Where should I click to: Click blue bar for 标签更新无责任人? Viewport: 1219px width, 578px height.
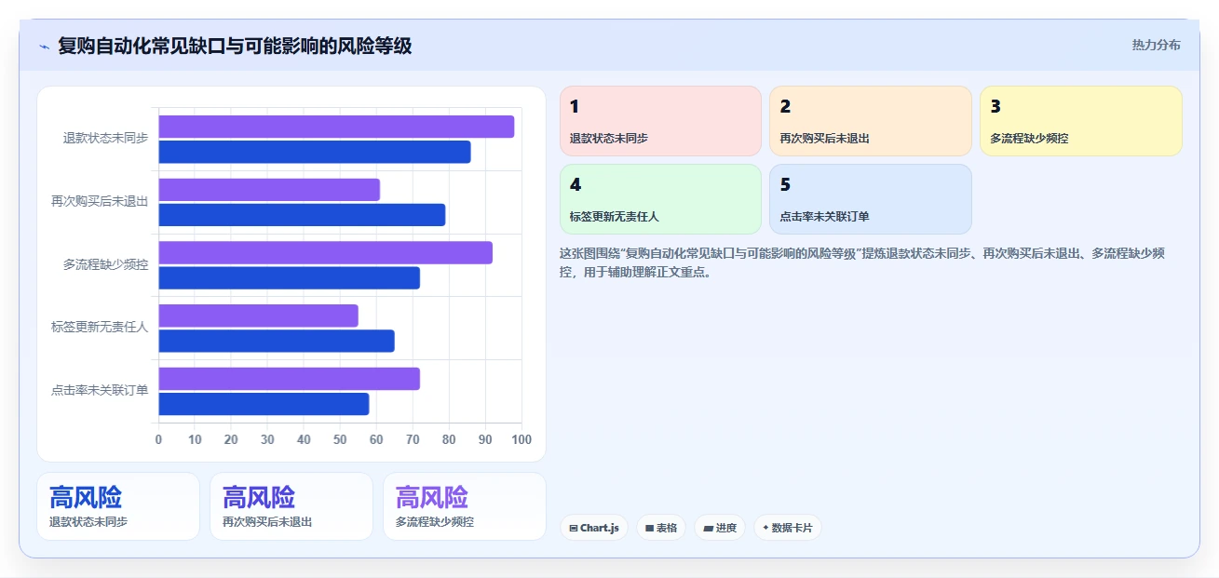(277, 341)
